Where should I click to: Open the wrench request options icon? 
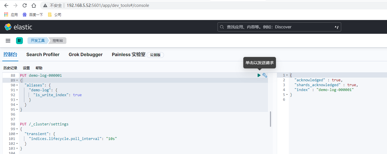coord(265,75)
